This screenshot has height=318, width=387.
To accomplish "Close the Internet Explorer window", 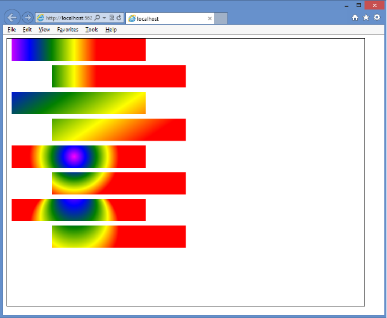I will [x=374, y=5].
